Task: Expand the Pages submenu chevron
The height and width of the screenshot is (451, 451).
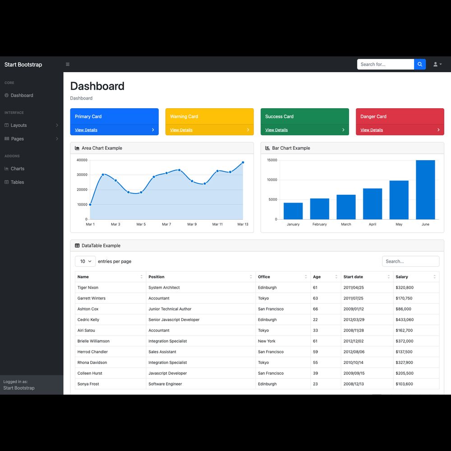Action: (x=57, y=139)
